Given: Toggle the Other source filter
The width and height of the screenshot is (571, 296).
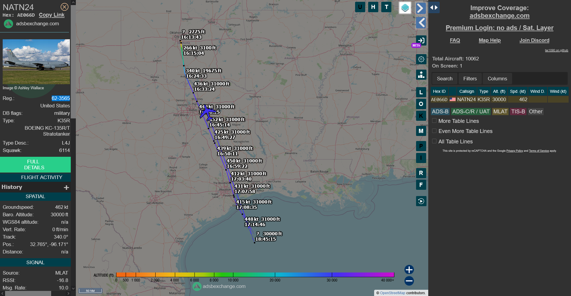Looking at the screenshot, I should [536, 112].
